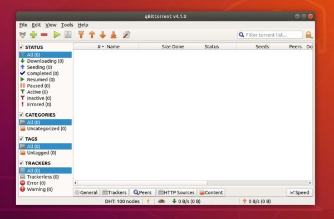The height and width of the screenshot is (219, 334).
Task: Open the Options wrench icon
Action: pos(126,34)
